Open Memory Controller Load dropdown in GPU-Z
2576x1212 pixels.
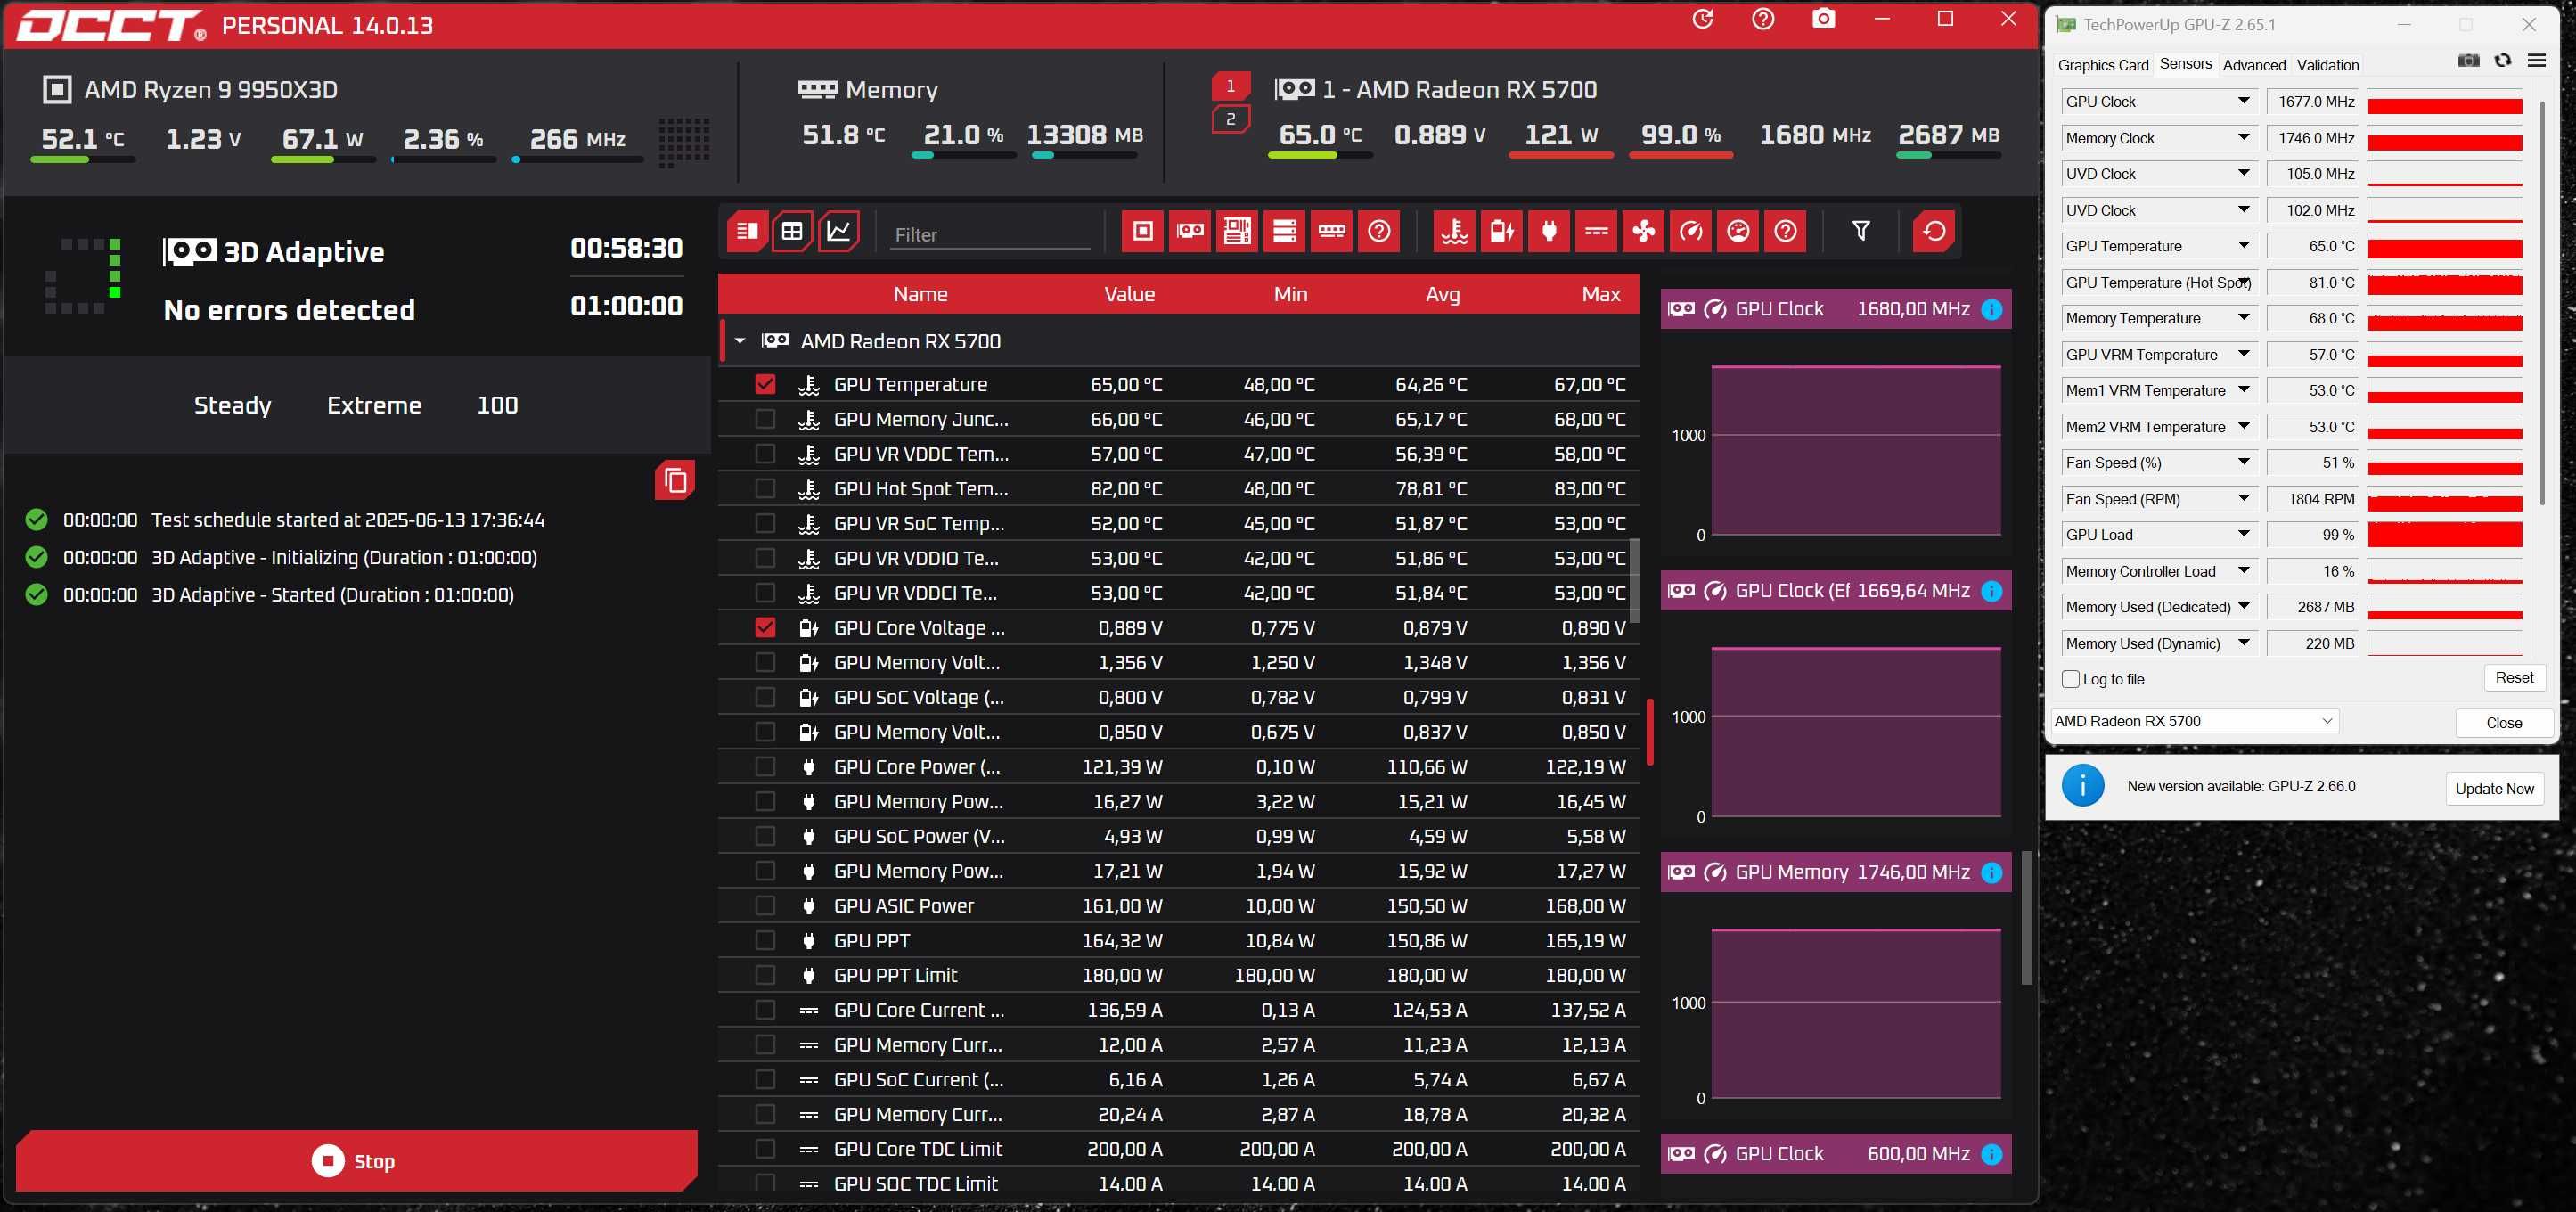pos(2243,570)
